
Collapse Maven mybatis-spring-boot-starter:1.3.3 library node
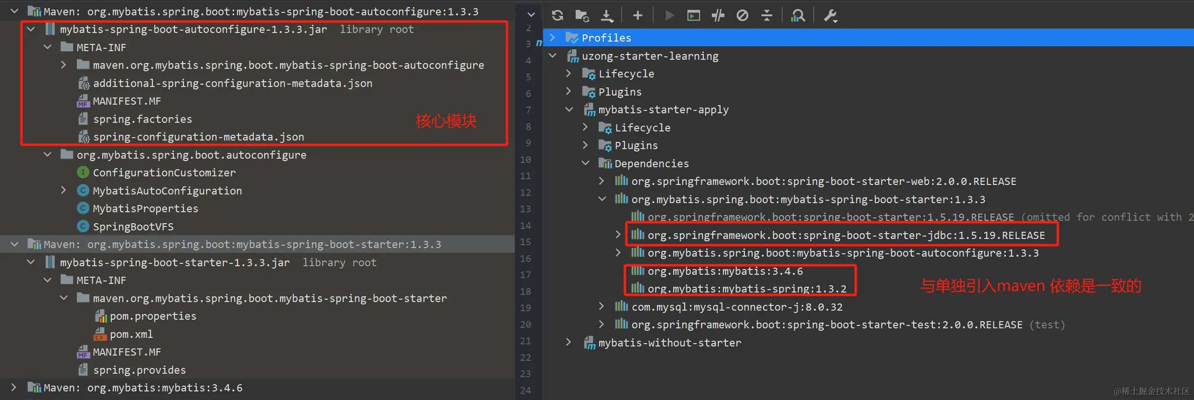(14, 244)
